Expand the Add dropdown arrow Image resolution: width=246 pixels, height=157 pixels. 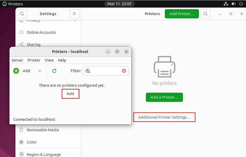click(40, 71)
